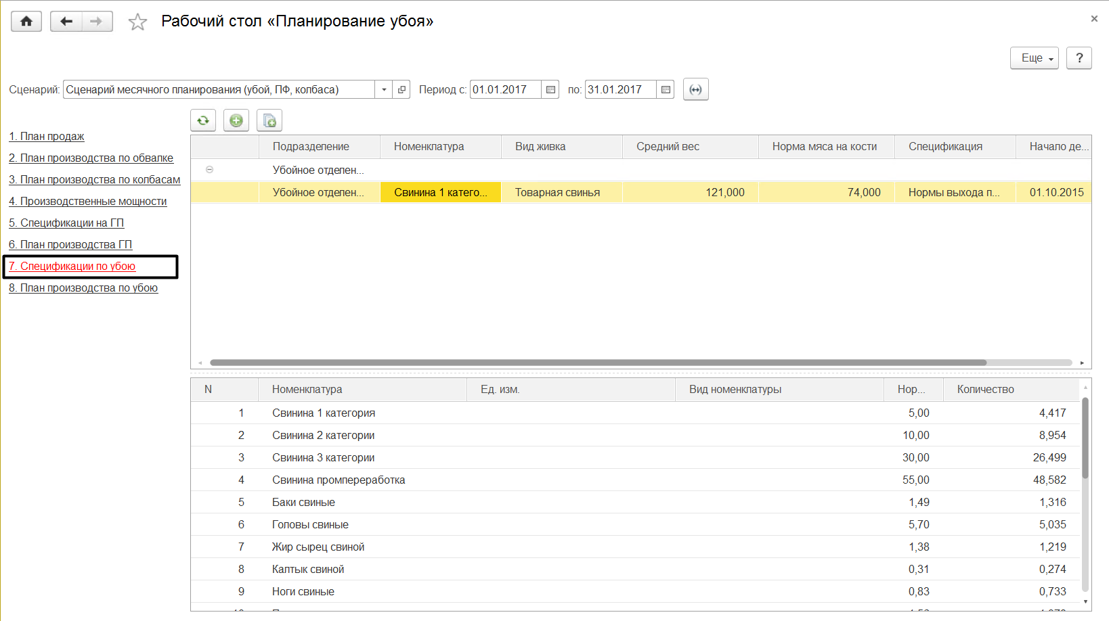The image size is (1109, 621).
Task: Click the period end date field 31.01.2017
Action: click(621, 89)
